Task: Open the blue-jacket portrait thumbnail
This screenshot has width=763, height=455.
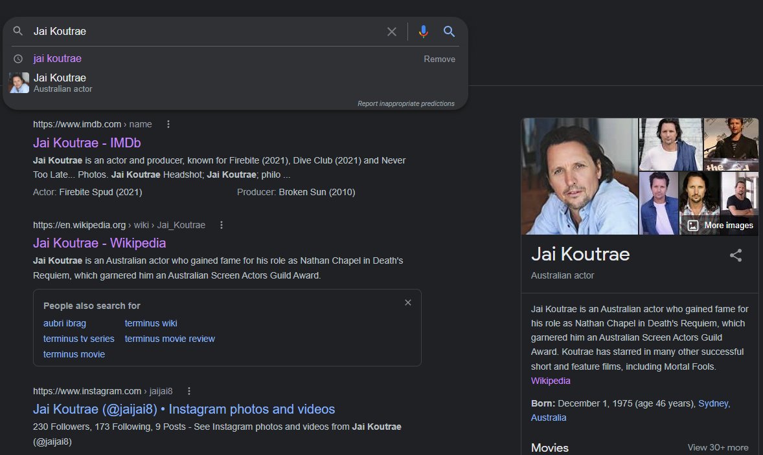Action: coord(658,203)
